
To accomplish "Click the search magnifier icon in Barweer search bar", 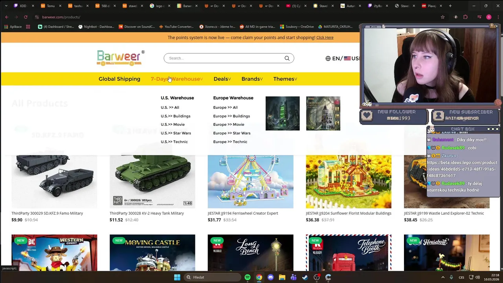I will 287,58.
